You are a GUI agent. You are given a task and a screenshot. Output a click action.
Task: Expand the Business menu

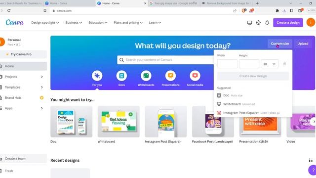[x=74, y=23]
